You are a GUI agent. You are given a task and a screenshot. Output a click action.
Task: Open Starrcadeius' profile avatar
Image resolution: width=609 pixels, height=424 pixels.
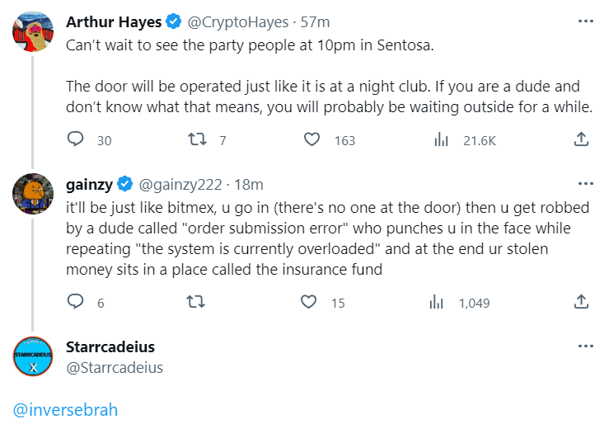[34, 356]
